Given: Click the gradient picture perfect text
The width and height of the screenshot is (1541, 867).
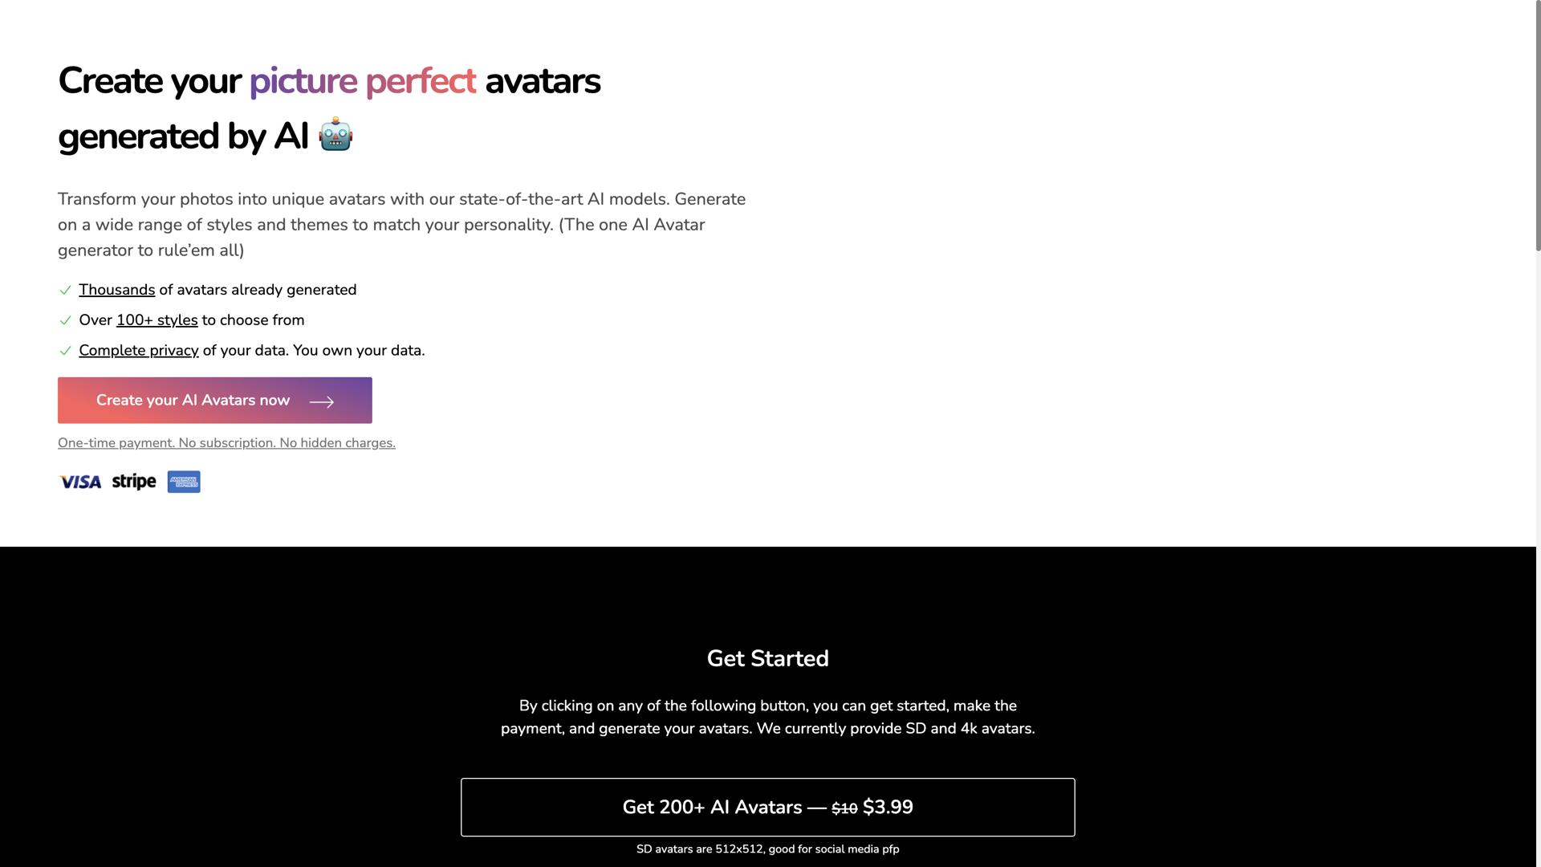Looking at the screenshot, I should [x=362, y=81].
